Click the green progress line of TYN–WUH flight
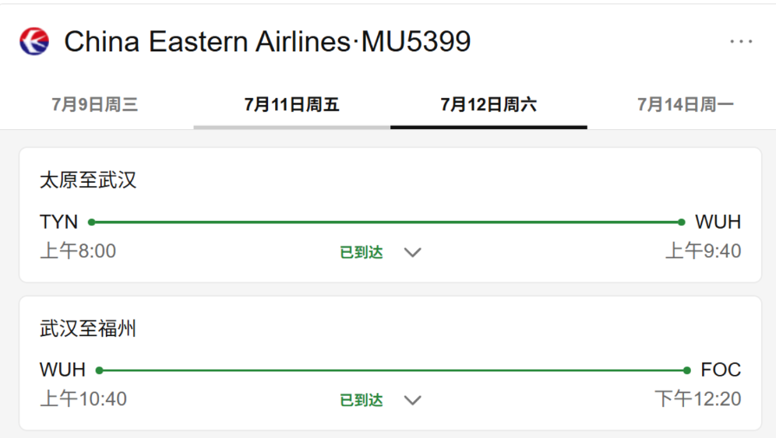 [386, 222]
